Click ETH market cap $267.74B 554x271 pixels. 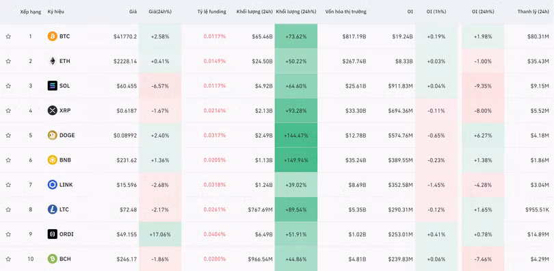coord(354,61)
